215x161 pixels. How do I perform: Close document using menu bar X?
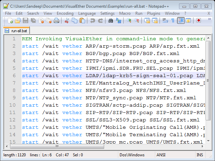(209, 13)
